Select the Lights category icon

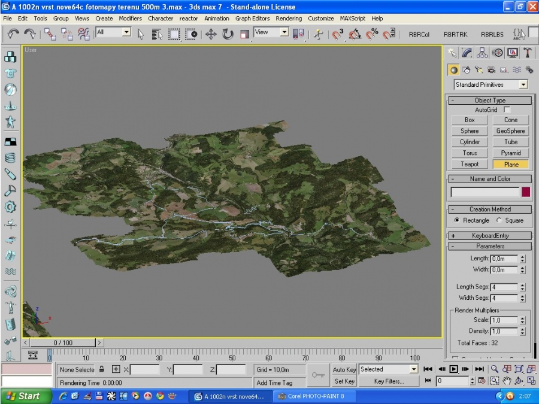[x=479, y=70]
